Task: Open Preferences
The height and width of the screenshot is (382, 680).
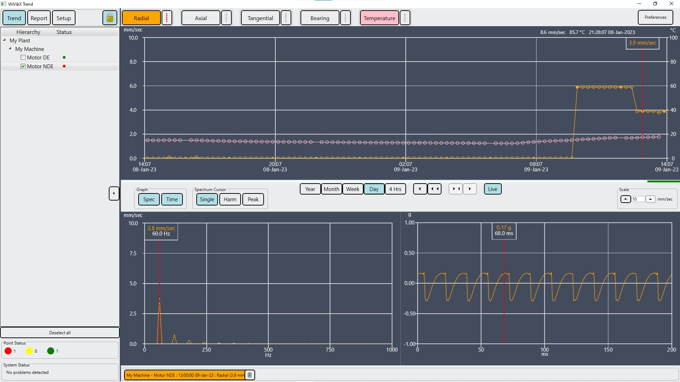Action: click(655, 17)
